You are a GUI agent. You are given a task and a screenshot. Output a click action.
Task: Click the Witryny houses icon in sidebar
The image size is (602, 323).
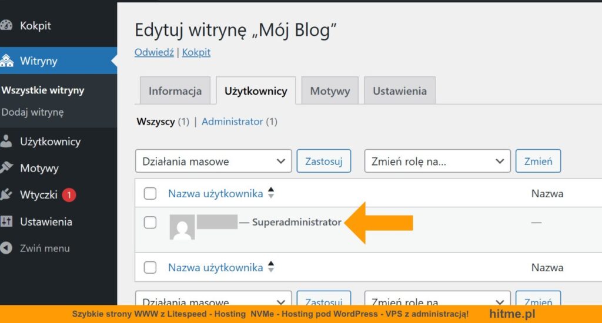click(6, 61)
